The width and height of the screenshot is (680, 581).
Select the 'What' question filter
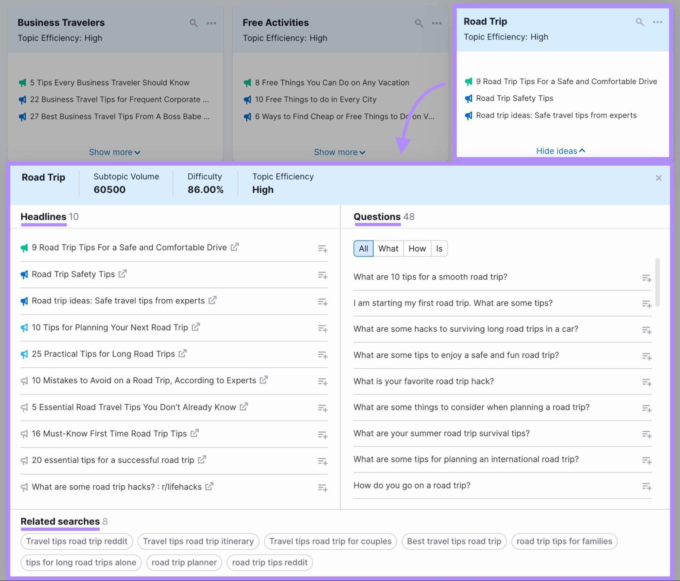pos(388,248)
